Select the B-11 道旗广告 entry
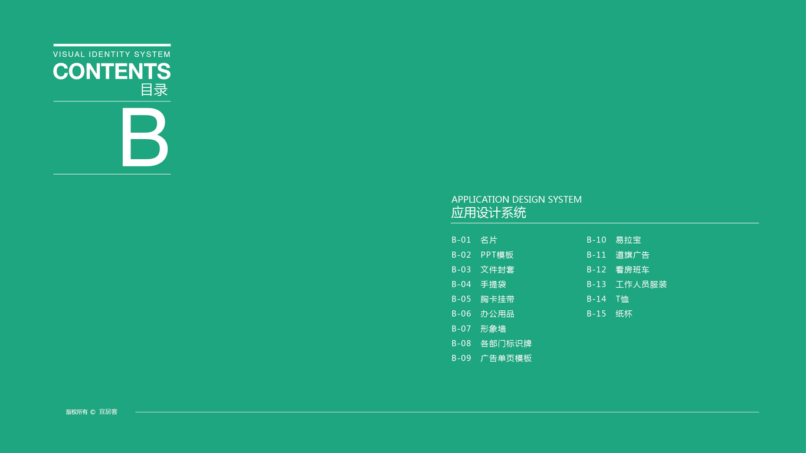The width and height of the screenshot is (806, 453). coord(618,255)
